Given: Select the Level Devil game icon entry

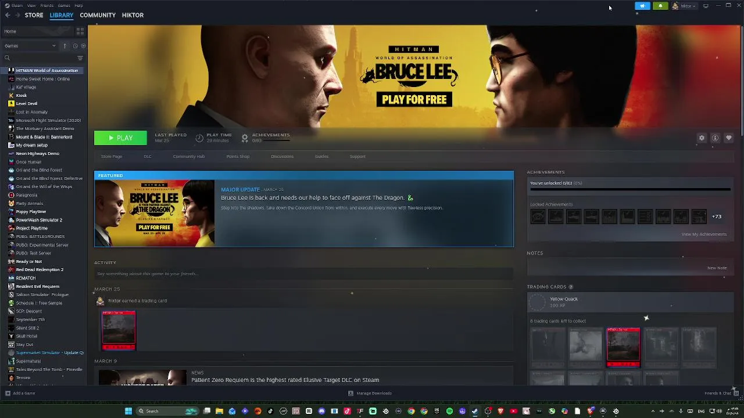Looking at the screenshot, I should pos(11,103).
